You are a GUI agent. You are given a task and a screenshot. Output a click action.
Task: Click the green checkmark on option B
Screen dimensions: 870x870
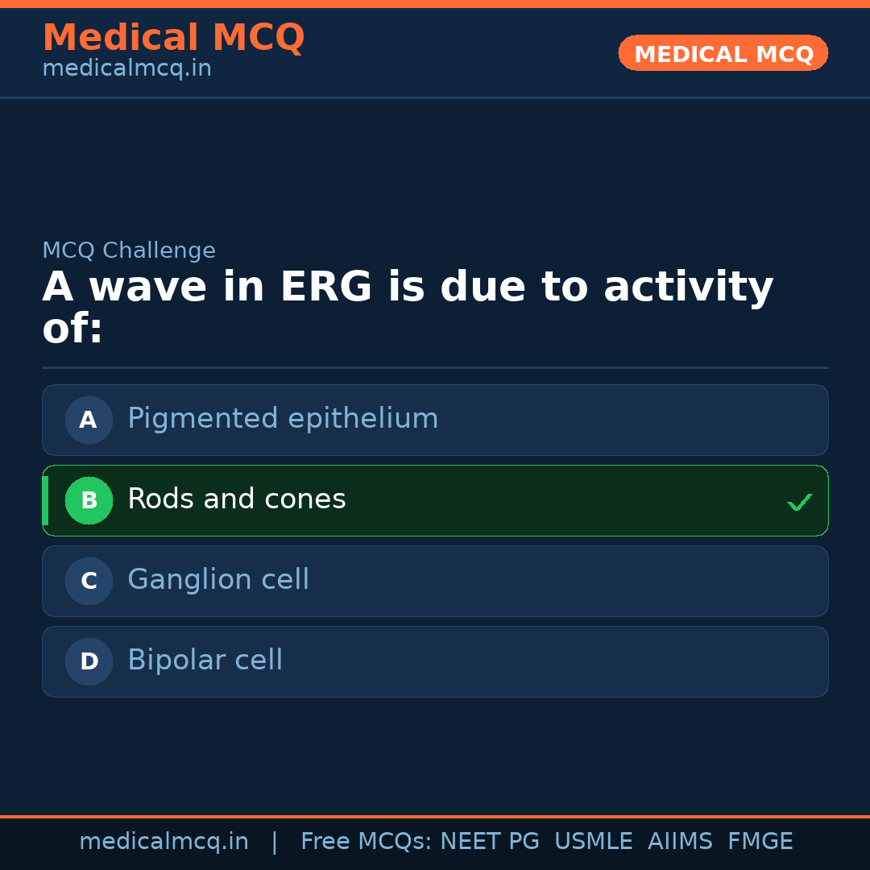click(800, 502)
